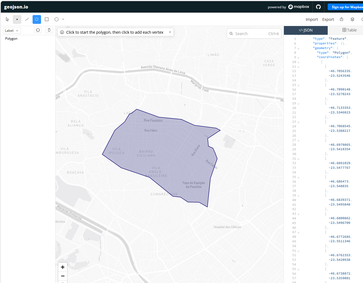Open the map layers icon
Viewport: 363px width, 283px height.
pyautogui.click(x=352, y=19)
